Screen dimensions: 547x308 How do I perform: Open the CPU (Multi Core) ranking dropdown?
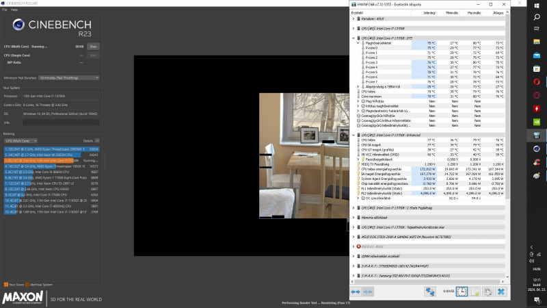pos(21,141)
